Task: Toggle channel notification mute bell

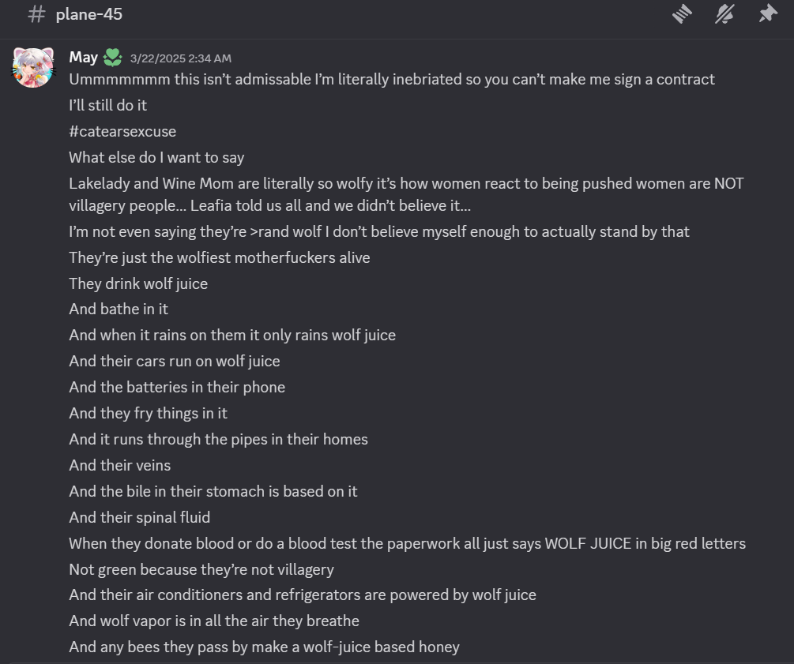Action: click(x=724, y=14)
